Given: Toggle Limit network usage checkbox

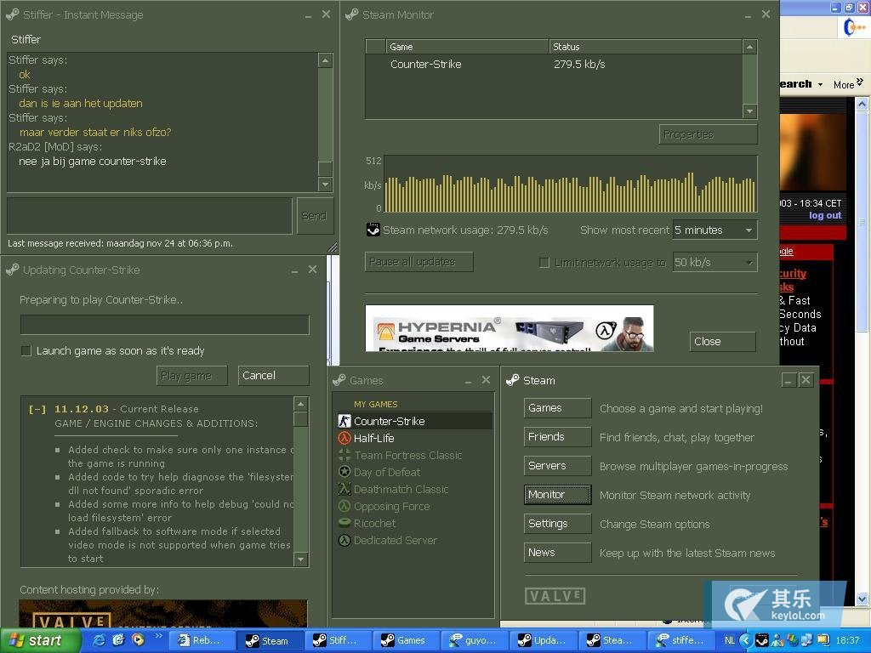Looking at the screenshot, I should [x=544, y=263].
